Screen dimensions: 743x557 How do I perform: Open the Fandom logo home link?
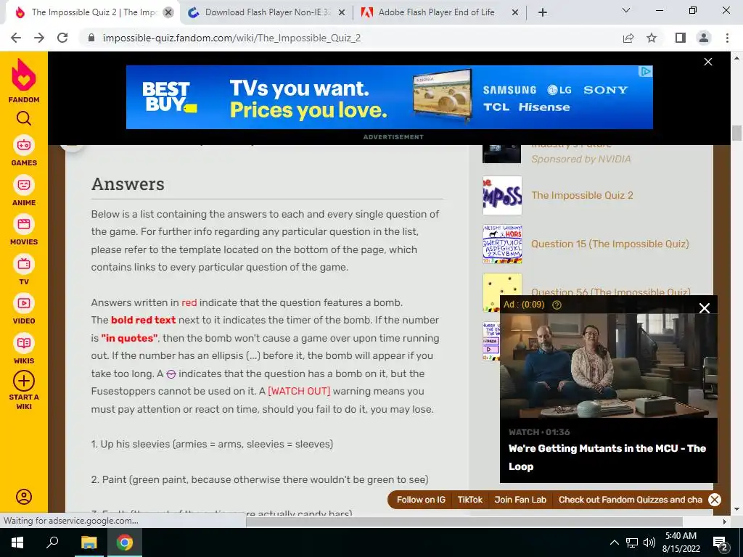coord(24,81)
